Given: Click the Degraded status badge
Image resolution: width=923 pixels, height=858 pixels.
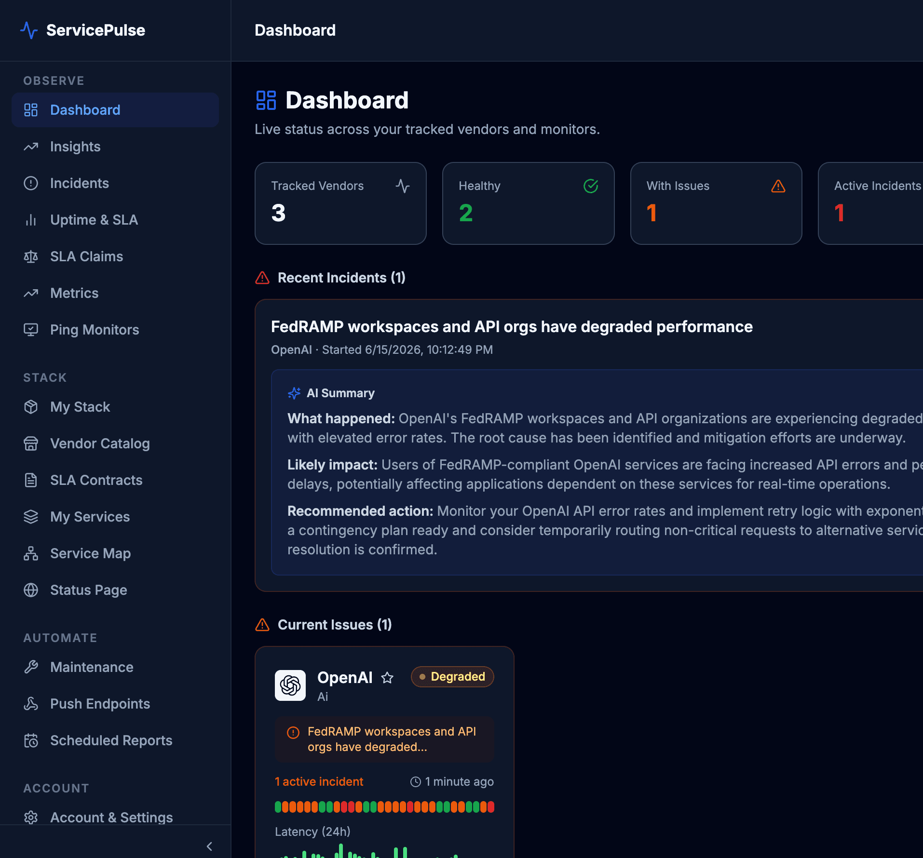Looking at the screenshot, I should [452, 677].
